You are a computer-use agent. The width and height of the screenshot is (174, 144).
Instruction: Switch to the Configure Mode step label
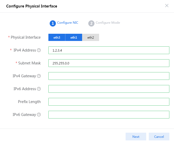coord(108,23)
